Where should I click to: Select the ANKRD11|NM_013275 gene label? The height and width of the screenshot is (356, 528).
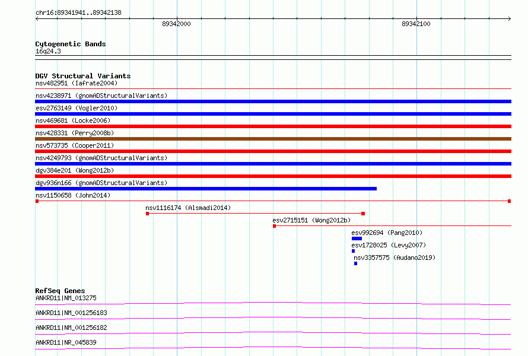(66, 298)
